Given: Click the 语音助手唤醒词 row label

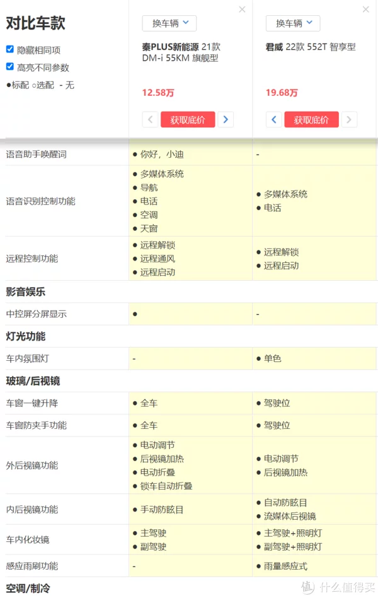Looking at the screenshot, I should click(x=36, y=155).
